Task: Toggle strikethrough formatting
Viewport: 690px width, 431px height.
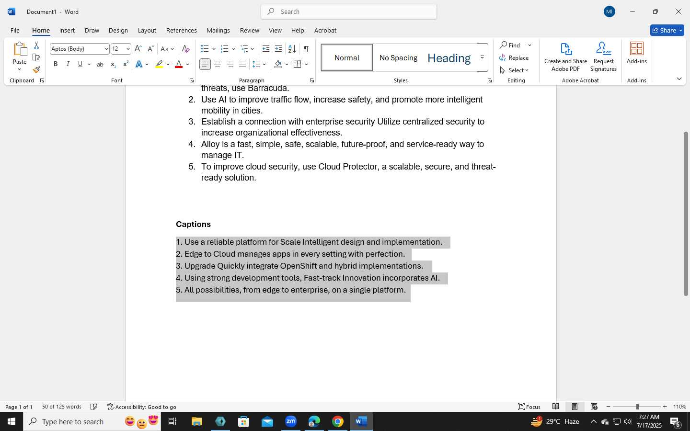Action: tap(100, 64)
